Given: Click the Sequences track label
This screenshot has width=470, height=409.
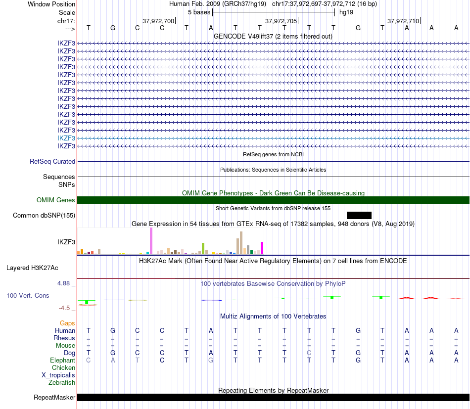Looking at the screenshot, I should click(59, 177).
